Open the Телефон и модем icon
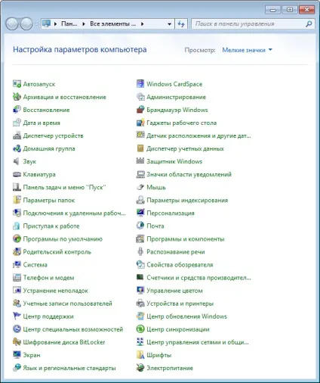Image resolution: width=320 pixels, height=383 pixels. tap(17, 278)
